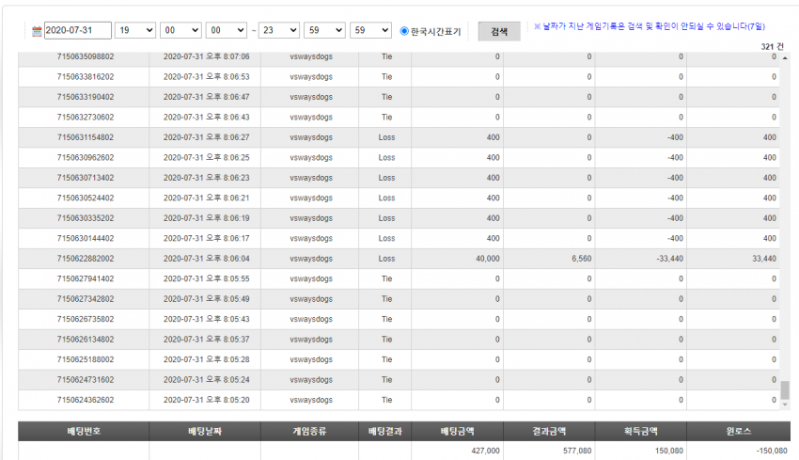This screenshot has height=460, width=799.
Task: Click the 획득금액 column header
Action: (640, 432)
